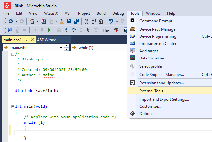Open the main.while scope dropdown
The width and height of the screenshot is (212, 142).
[61, 47]
